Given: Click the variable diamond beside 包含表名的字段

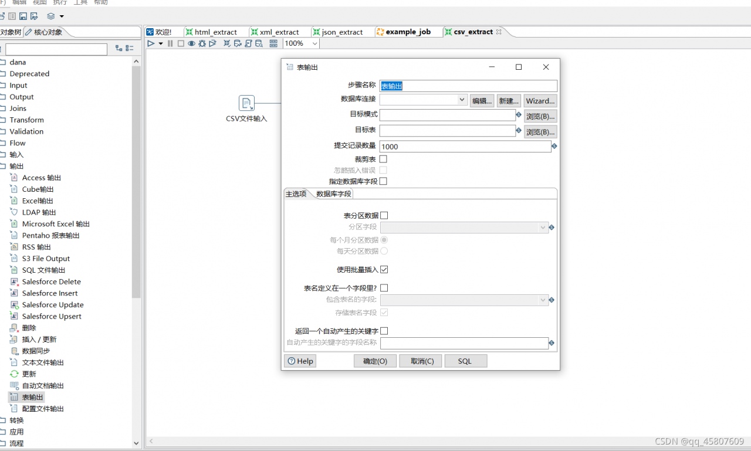Looking at the screenshot, I should pyautogui.click(x=552, y=300).
